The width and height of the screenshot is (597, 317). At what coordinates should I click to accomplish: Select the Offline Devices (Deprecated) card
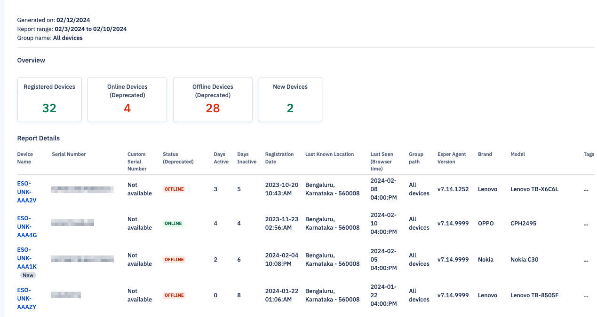point(213,100)
